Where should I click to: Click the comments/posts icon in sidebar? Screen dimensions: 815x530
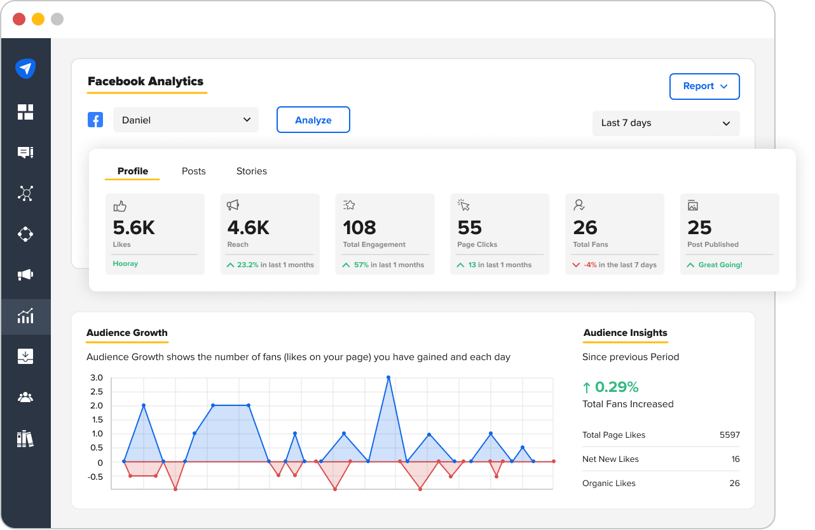pos(25,152)
